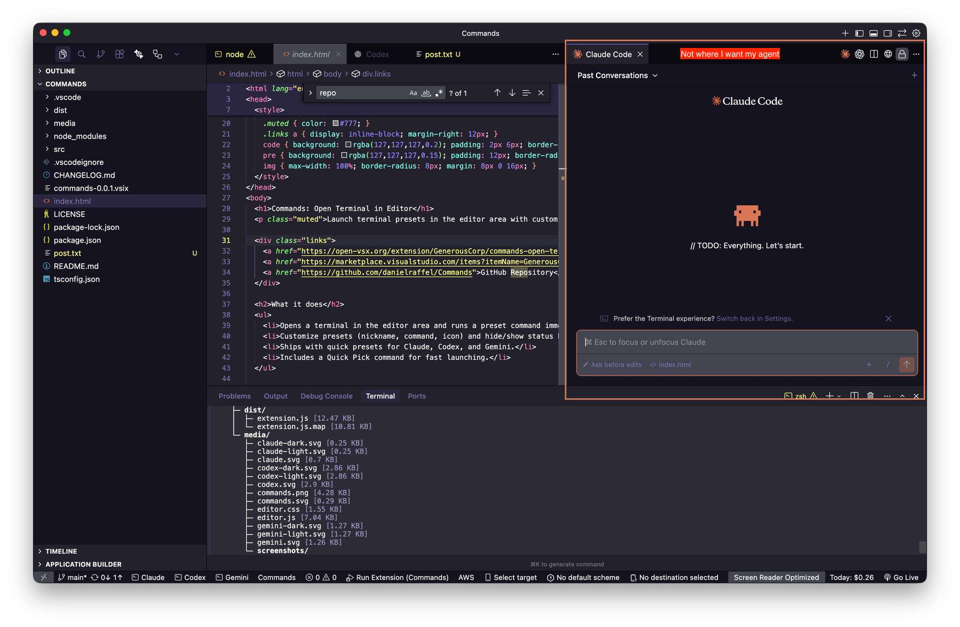This screenshot has height=627, width=960.
Task: Click Go Live in the status bar
Action: coord(901,578)
